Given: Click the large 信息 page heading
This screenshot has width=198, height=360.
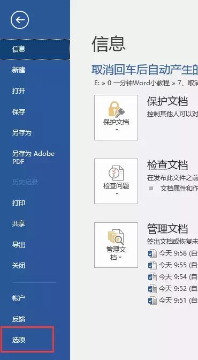Looking at the screenshot, I should [x=109, y=43].
